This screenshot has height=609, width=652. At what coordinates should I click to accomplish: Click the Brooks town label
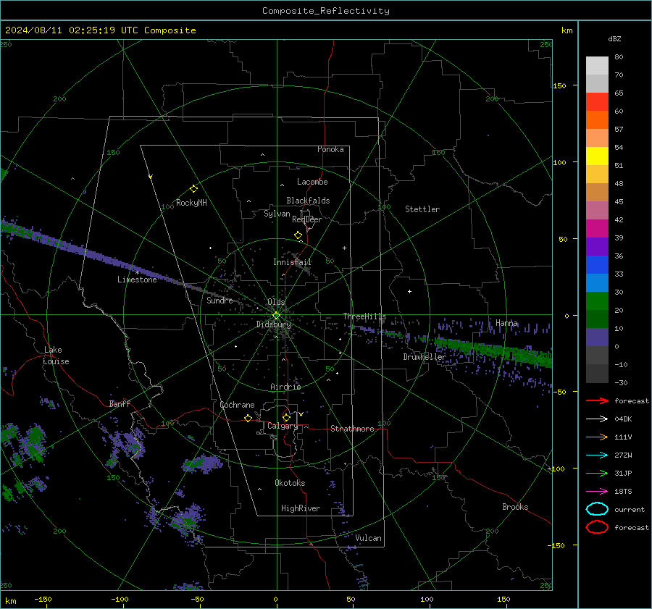tap(515, 507)
